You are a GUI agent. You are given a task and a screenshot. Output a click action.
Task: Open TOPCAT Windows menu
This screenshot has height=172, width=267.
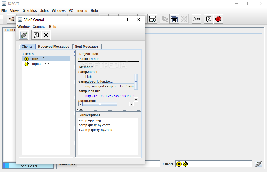[59, 11]
